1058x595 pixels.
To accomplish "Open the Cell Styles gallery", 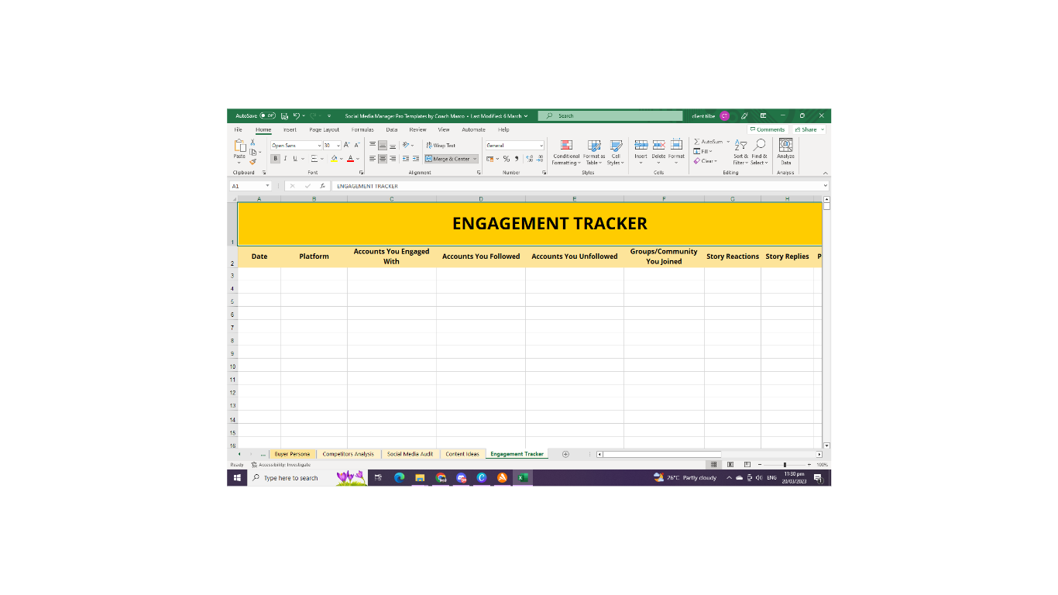I will (x=616, y=153).
